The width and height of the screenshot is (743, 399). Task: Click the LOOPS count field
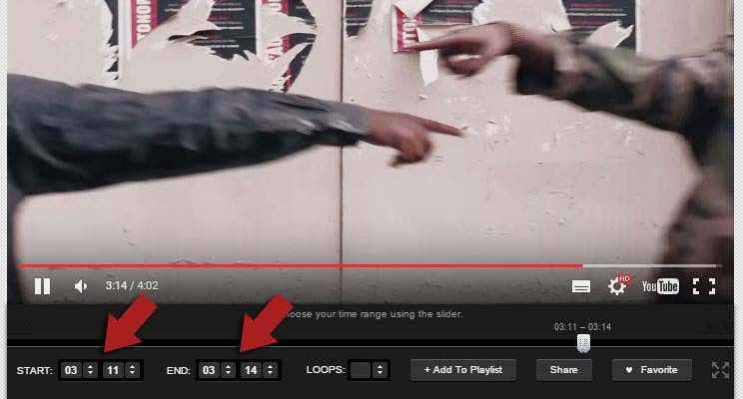[x=361, y=370]
